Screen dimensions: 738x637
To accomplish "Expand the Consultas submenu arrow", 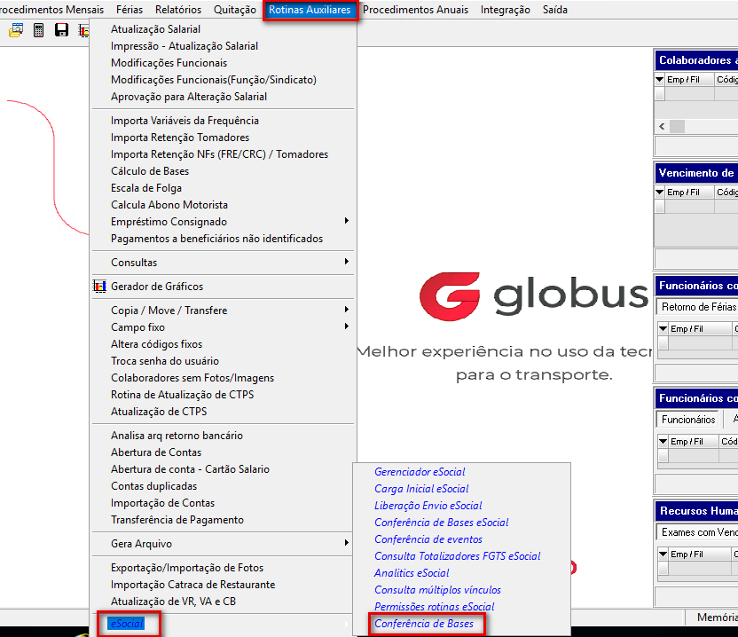I will pyautogui.click(x=347, y=262).
